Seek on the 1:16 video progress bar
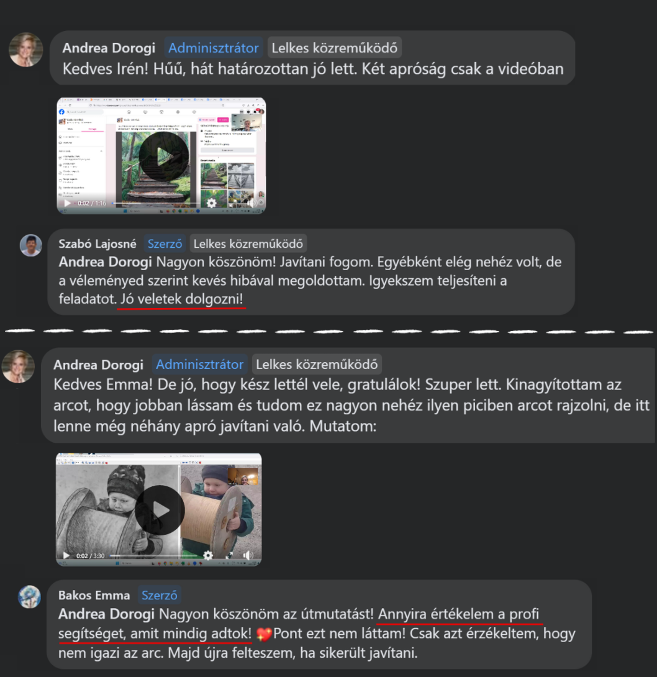 [x=155, y=203]
